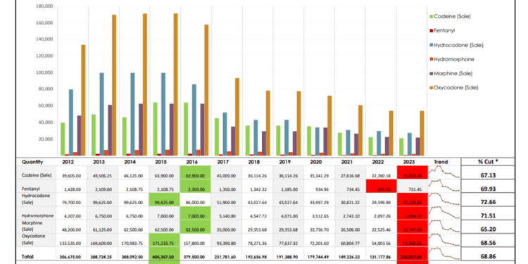The height and width of the screenshot is (264, 528).
Task: Select the Fentanyl 2022 red highlighted cell
Action: click(x=381, y=187)
